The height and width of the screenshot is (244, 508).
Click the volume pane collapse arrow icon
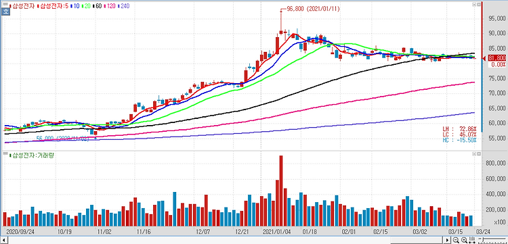pyautogui.click(x=474, y=154)
